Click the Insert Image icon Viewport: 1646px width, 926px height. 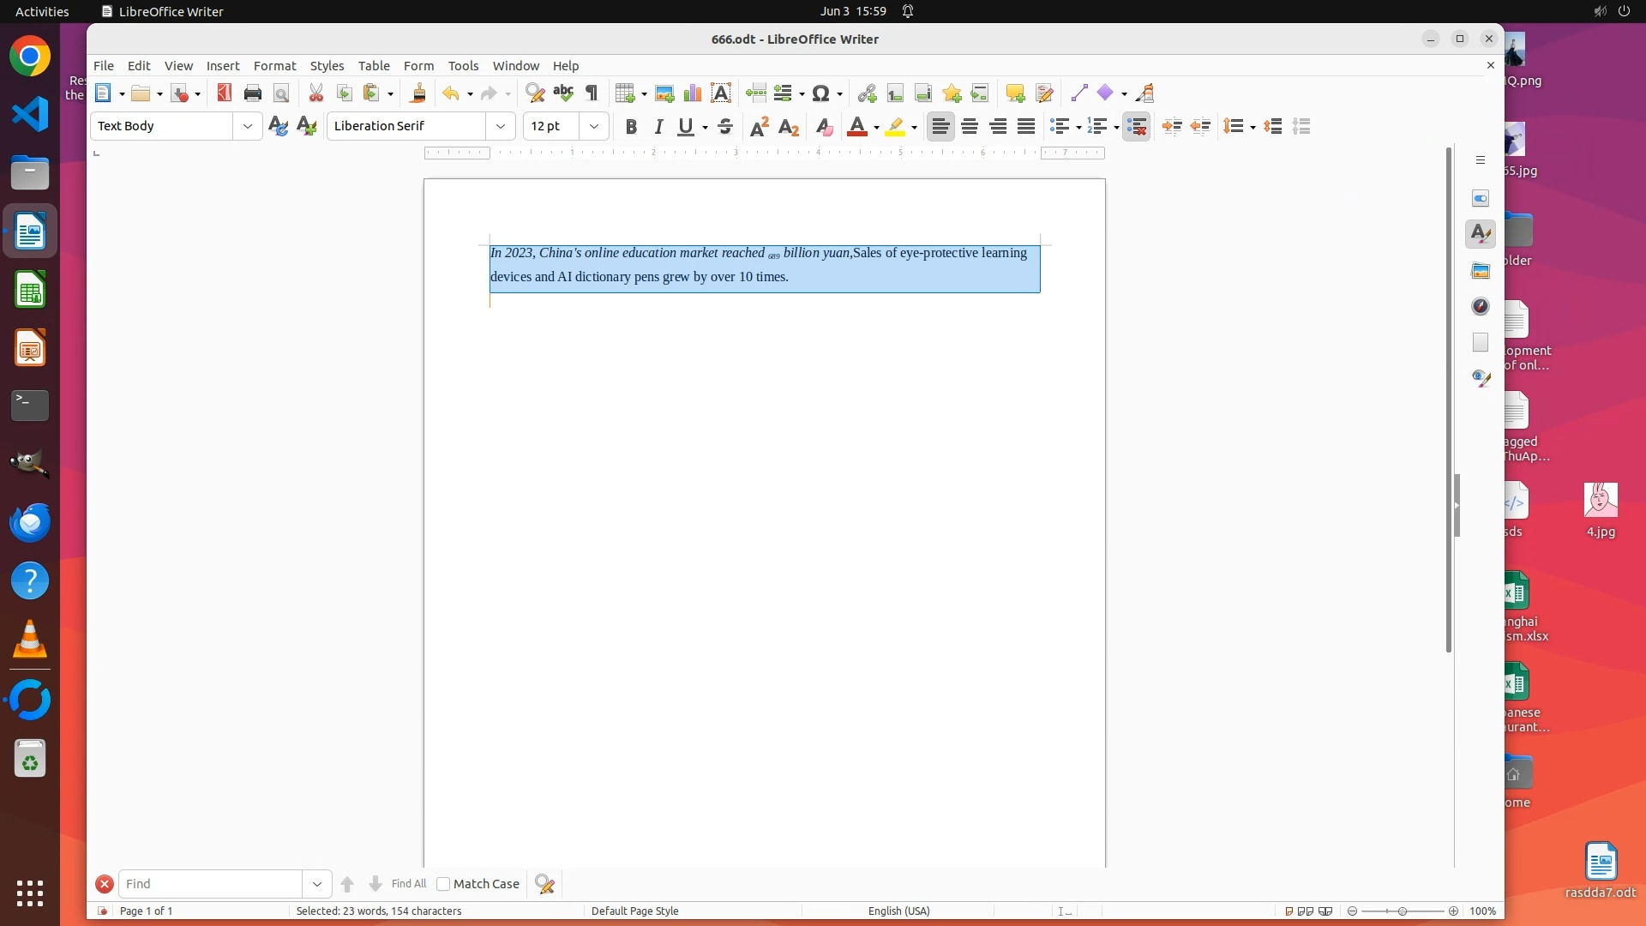point(664,93)
